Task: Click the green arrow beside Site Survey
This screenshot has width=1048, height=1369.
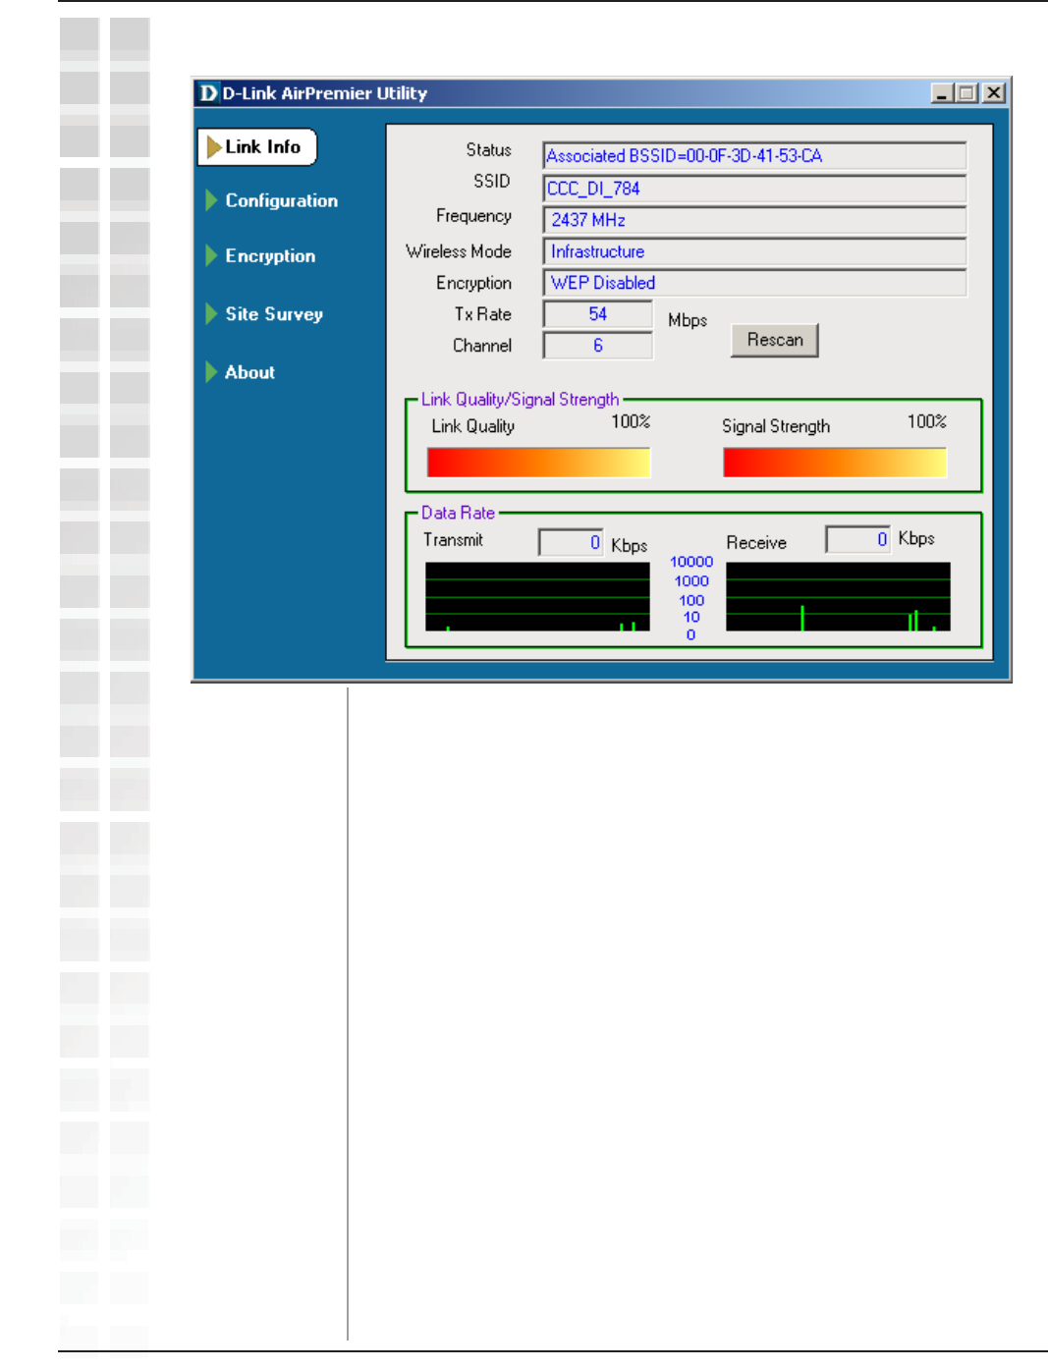Action: click(211, 313)
